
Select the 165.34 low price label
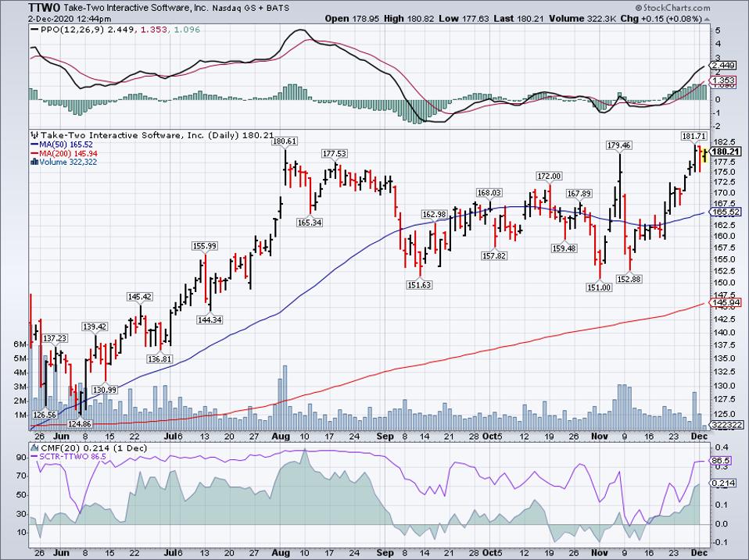click(x=310, y=223)
